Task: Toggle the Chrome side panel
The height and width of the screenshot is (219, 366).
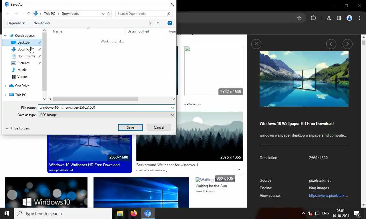Action: pos(339,18)
